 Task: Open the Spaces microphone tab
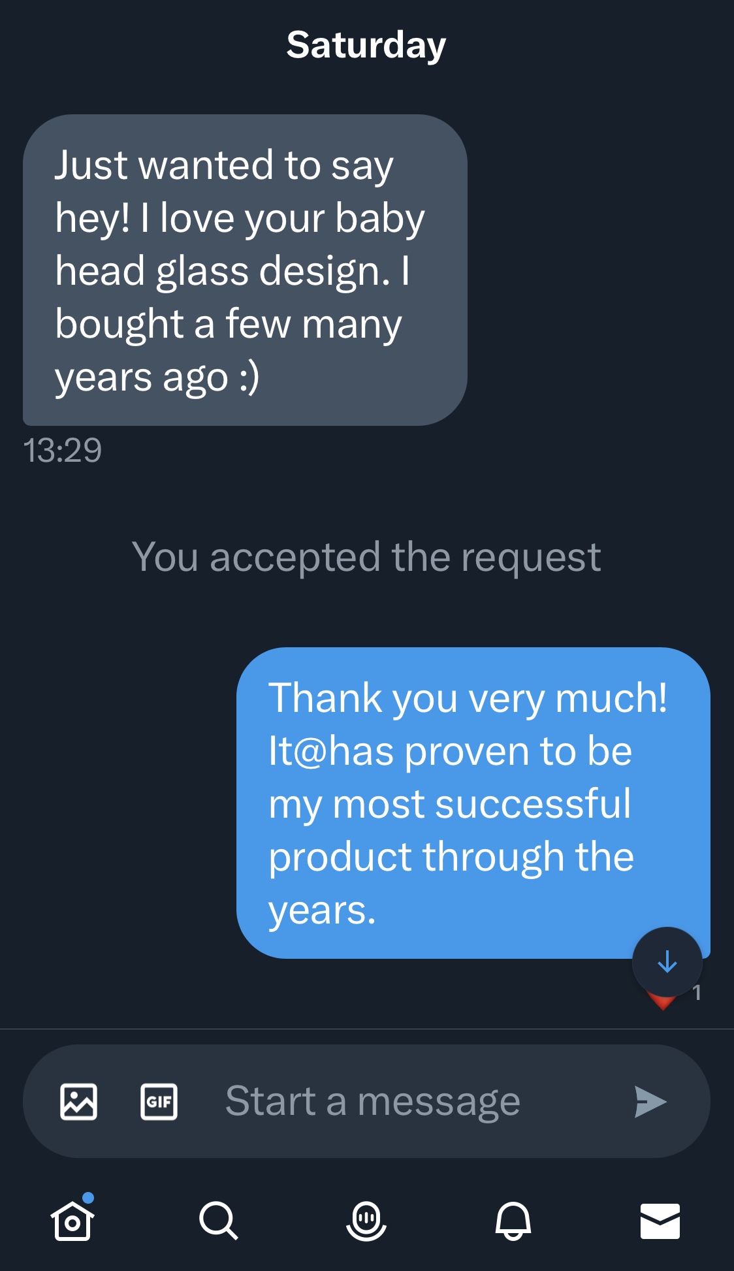coord(366,1220)
